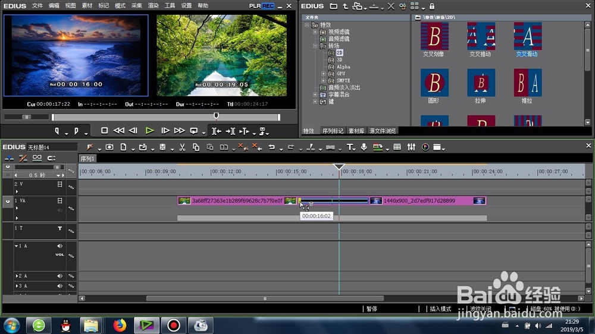Expand the 3 A audio track
Image resolution: width=595 pixels, height=334 pixels.
tap(16, 286)
